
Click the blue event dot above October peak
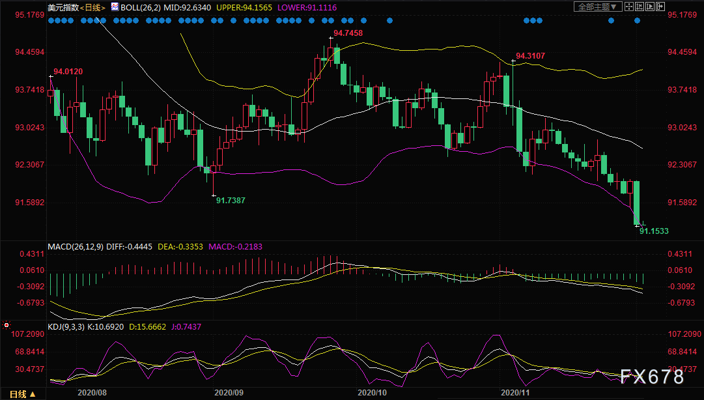click(x=331, y=21)
